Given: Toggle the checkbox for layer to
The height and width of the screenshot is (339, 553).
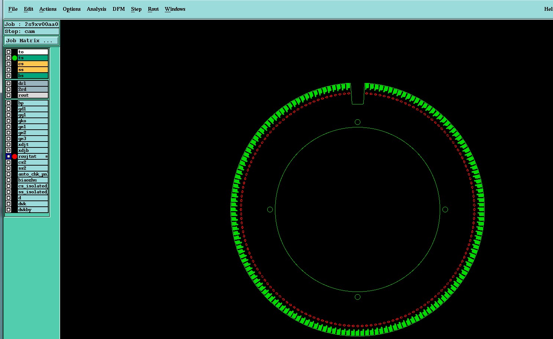Looking at the screenshot, I should [x=9, y=52].
